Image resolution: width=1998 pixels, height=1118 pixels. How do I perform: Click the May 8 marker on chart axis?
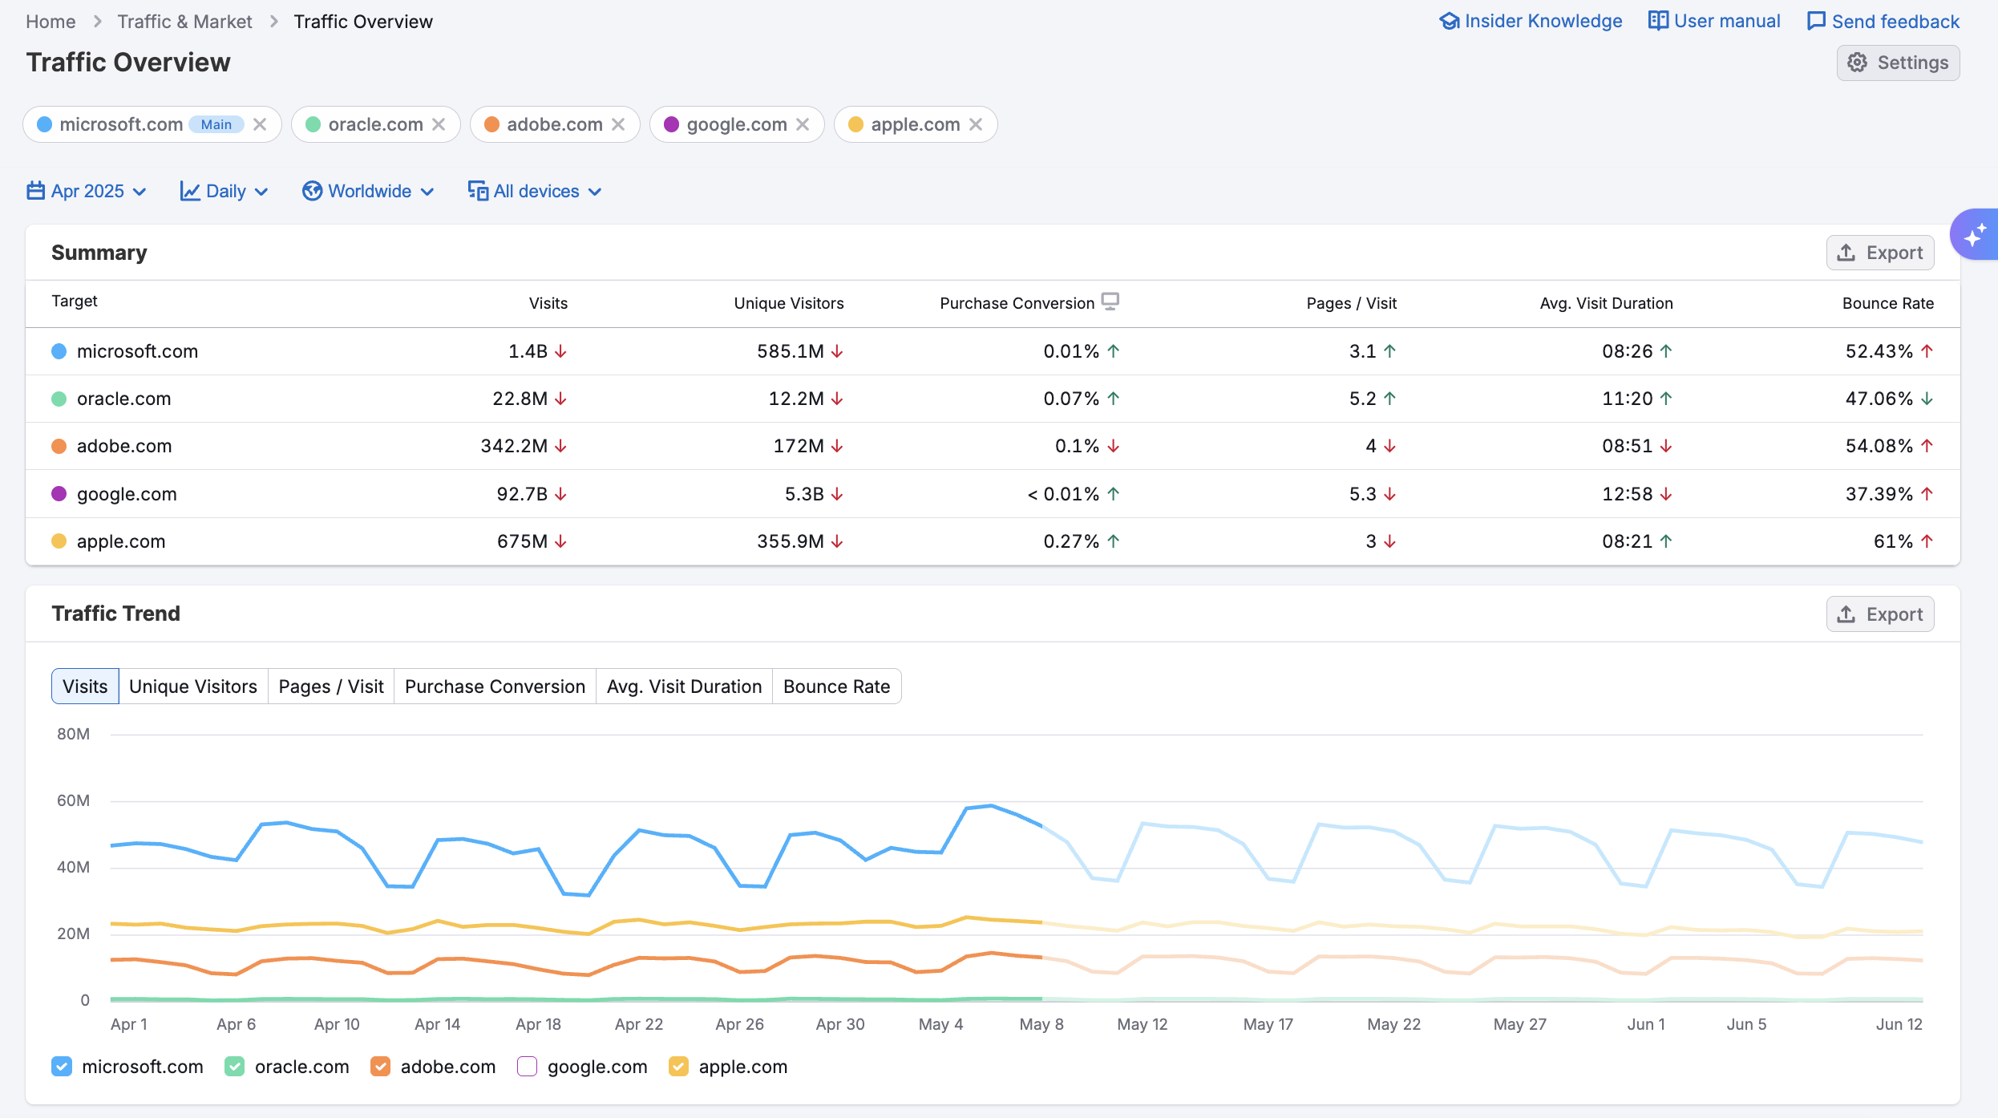[x=1041, y=1024]
